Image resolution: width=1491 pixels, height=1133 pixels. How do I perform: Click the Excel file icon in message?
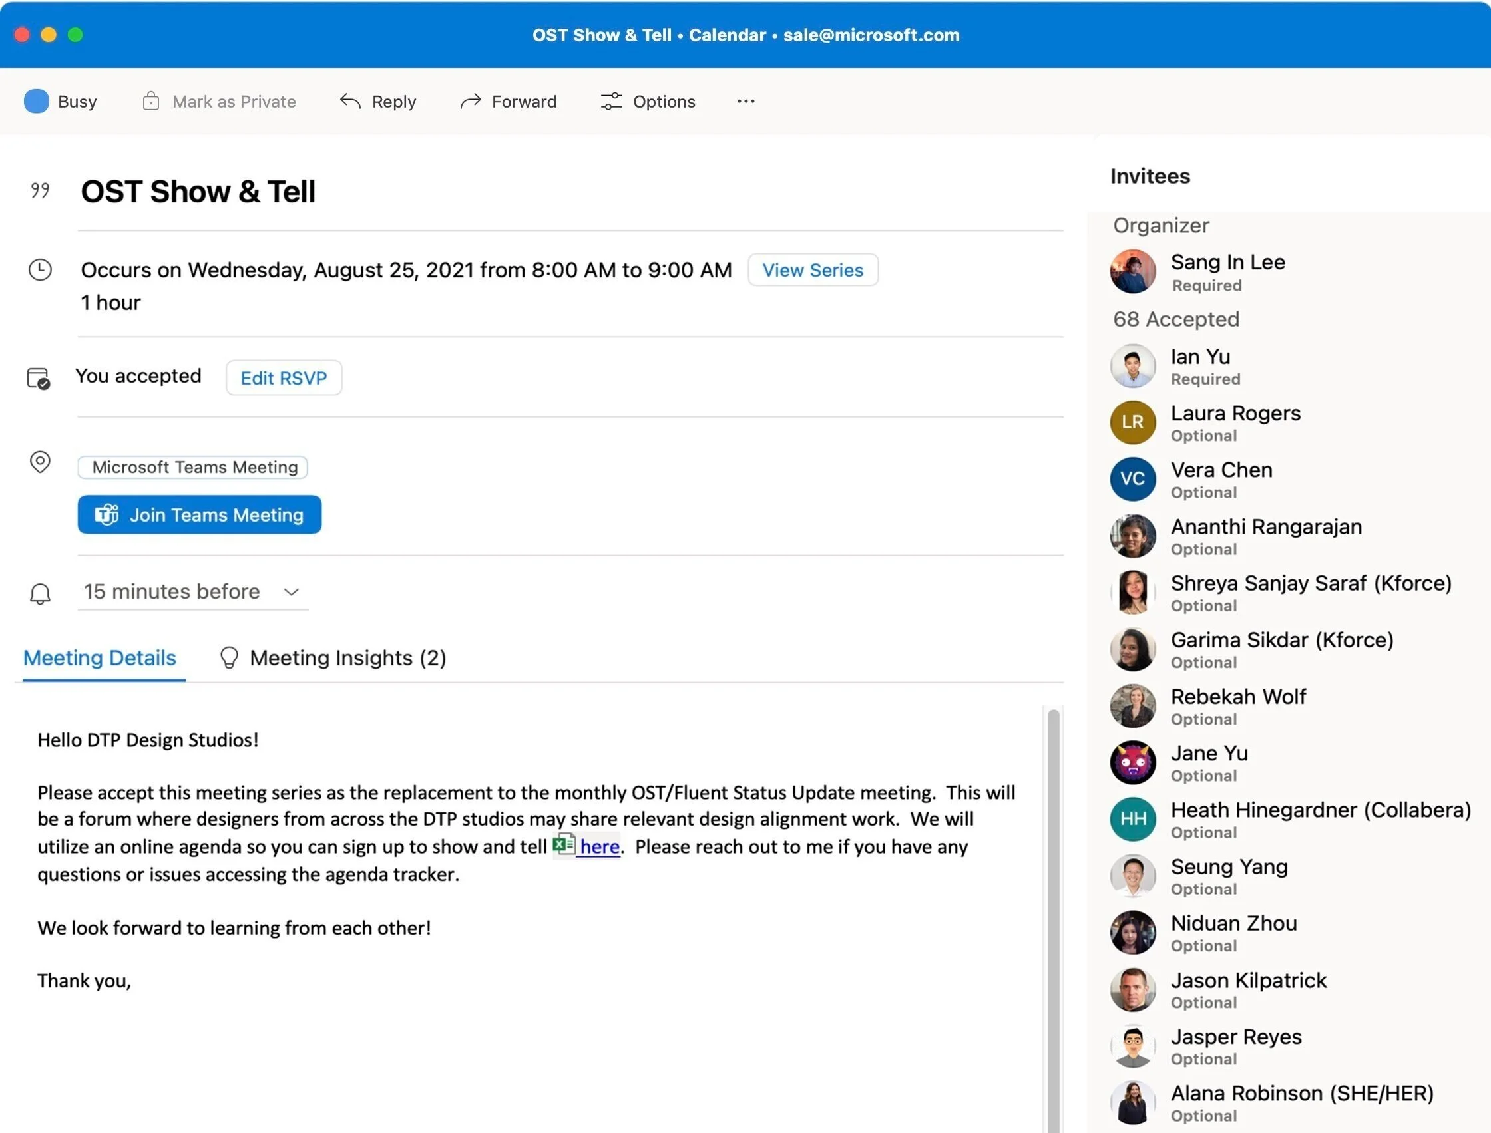click(x=563, y=844)
